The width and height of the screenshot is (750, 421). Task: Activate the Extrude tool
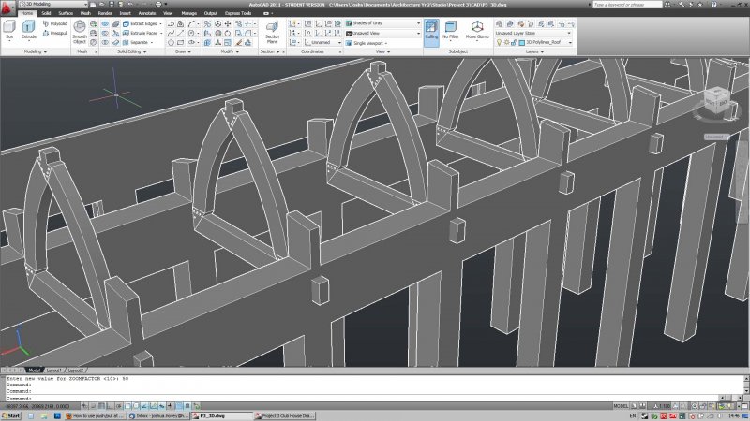[30, 30]
